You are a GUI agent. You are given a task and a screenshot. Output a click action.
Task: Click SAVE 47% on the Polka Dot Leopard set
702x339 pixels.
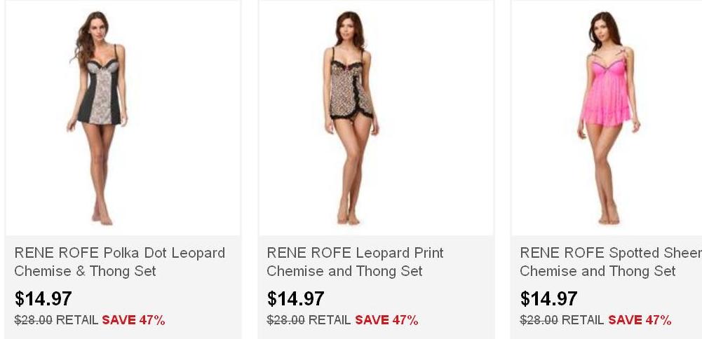pyautogui.click(x=134, y=320)
